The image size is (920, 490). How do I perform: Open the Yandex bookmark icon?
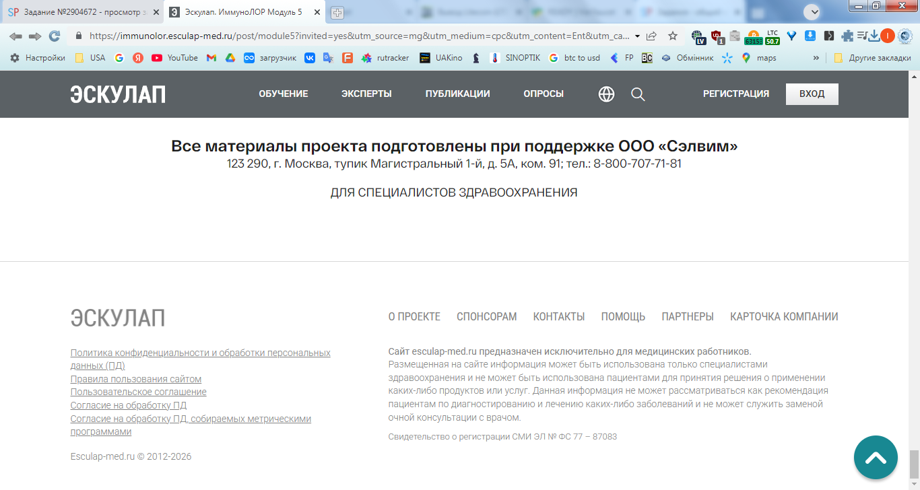point(138,58)
